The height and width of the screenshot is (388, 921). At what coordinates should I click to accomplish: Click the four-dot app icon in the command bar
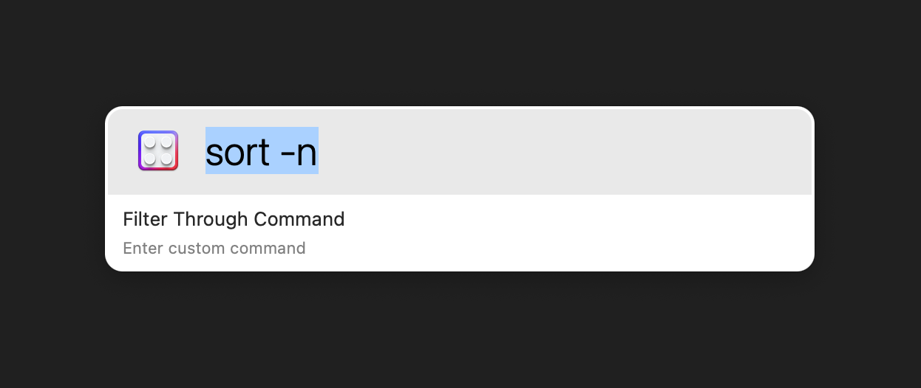click(158, 150)
